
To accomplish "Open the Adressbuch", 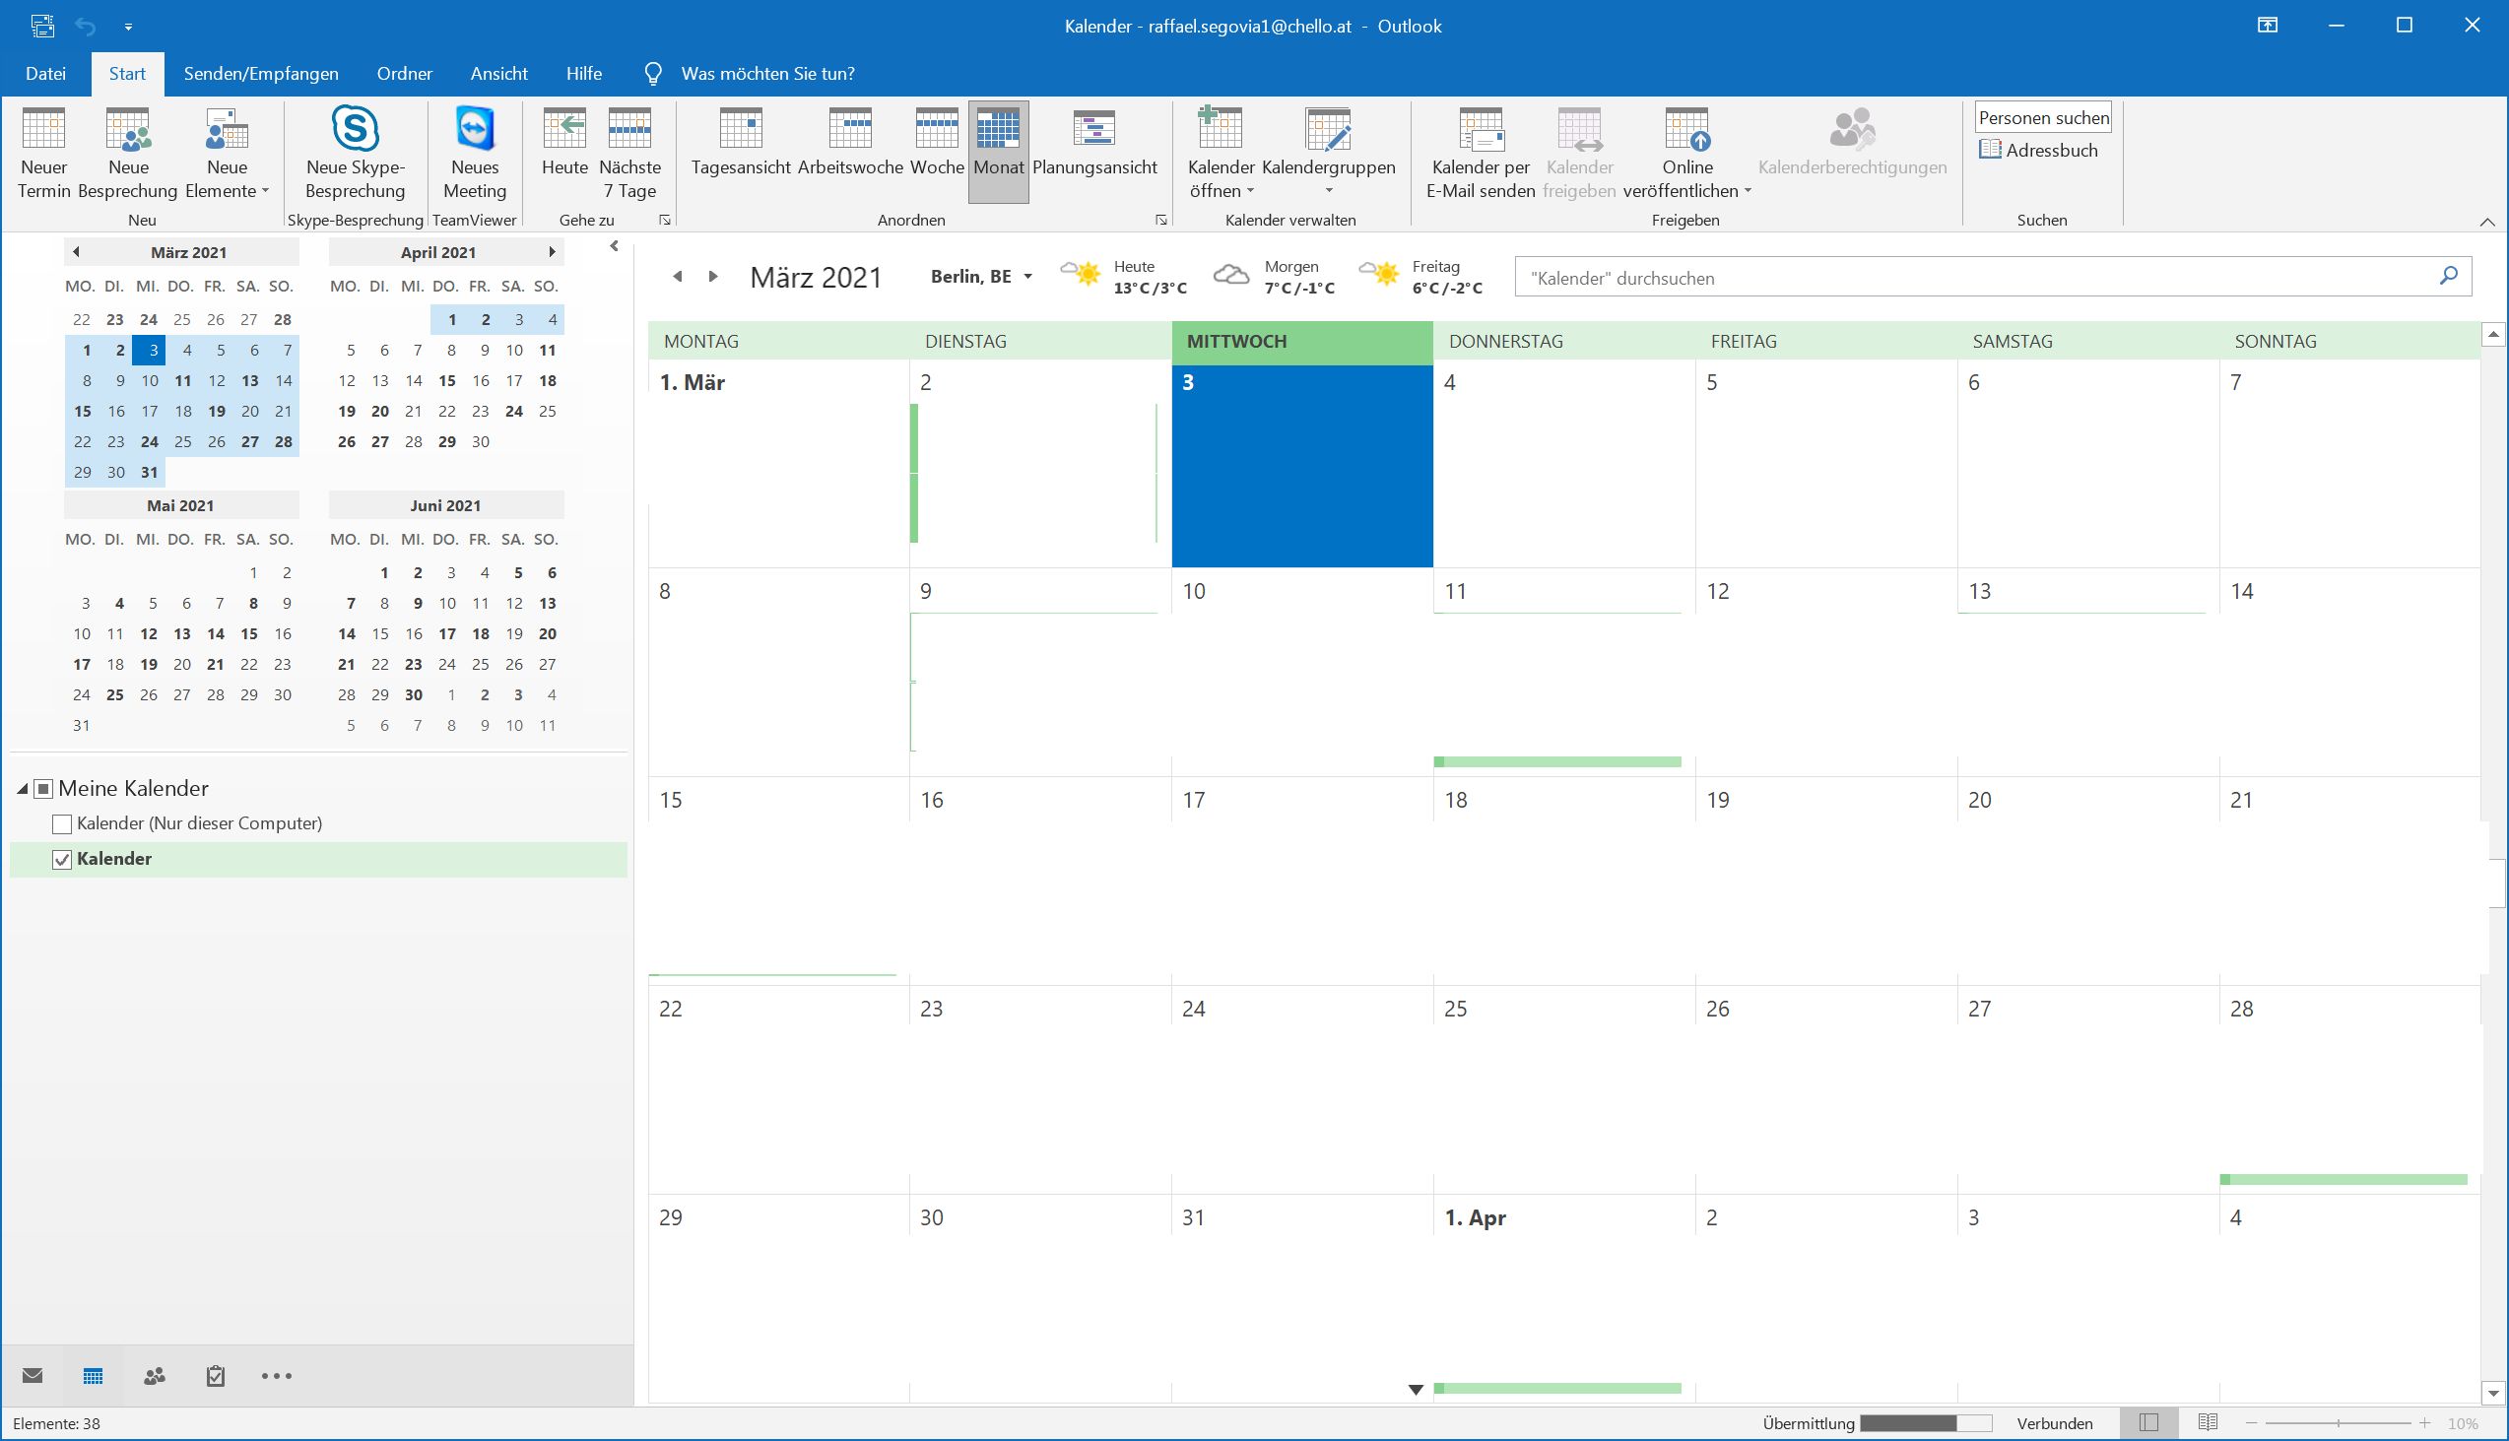I will click(x=2039, y=151).
